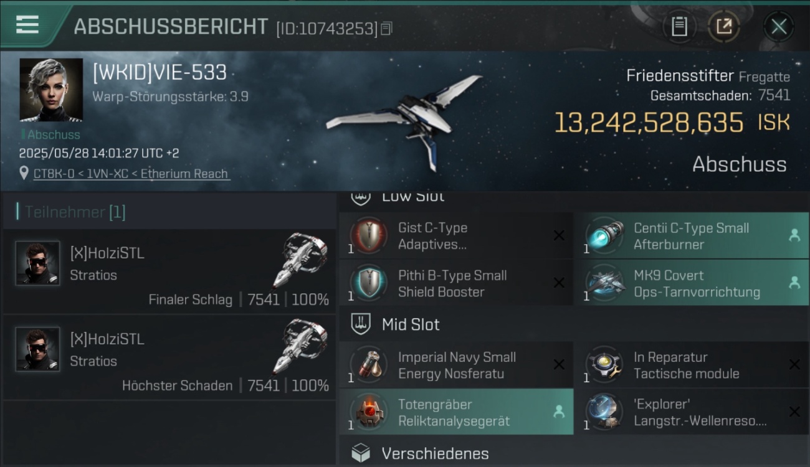
Task: Click the victim name [WKID]VIE-533
Action: [x=160, y=73]
